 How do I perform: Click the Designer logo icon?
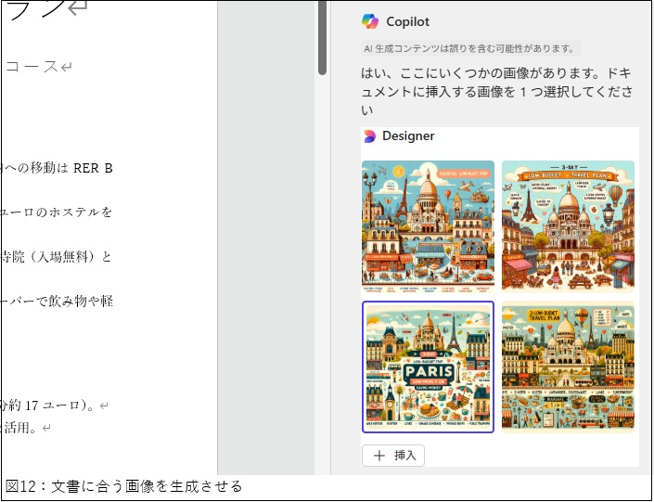coord(370,136)
